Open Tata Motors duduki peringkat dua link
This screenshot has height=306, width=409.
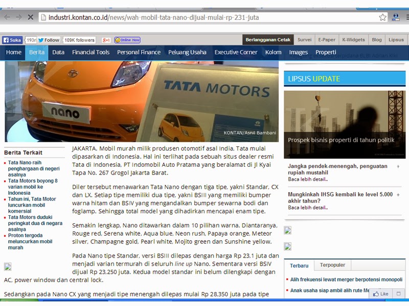tap(35, 223)
